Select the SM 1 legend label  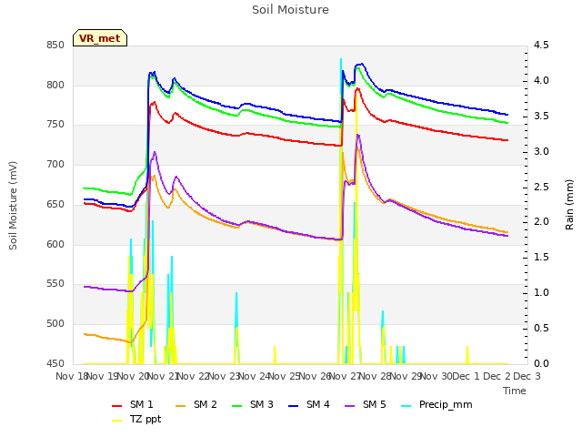(142, 404)
